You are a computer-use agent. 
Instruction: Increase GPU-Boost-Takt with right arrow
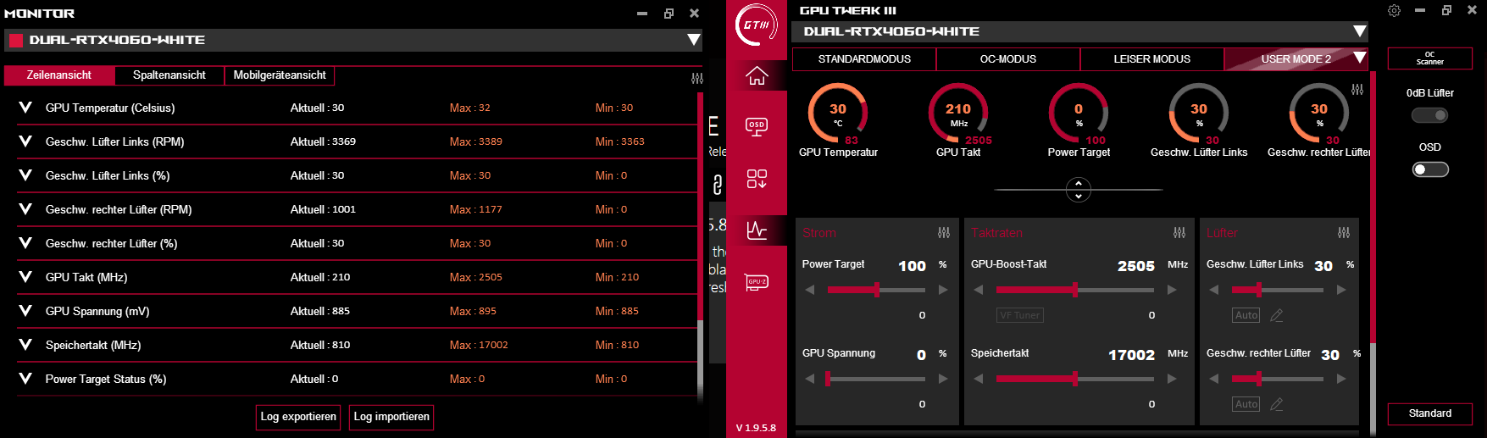1172,290
